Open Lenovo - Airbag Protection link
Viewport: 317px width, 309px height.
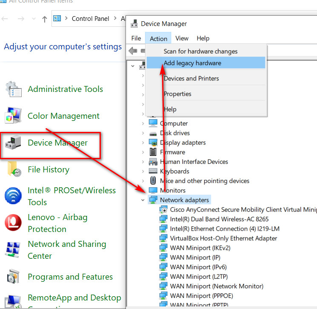pyautogui.click(x=57, y=223)
